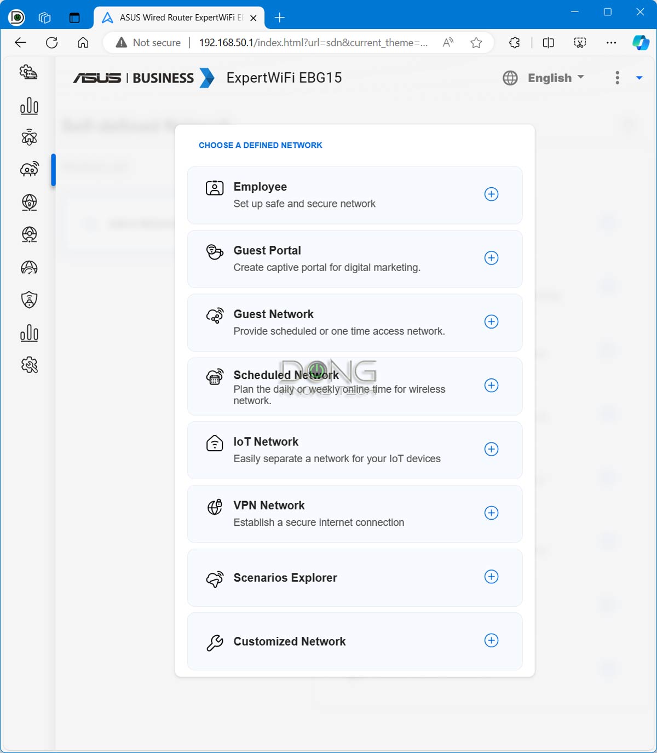The height and width of the screenshot is (753, 657).
Task: Click the Guest Network cloud icon
Action: click(x=215, y=315)
